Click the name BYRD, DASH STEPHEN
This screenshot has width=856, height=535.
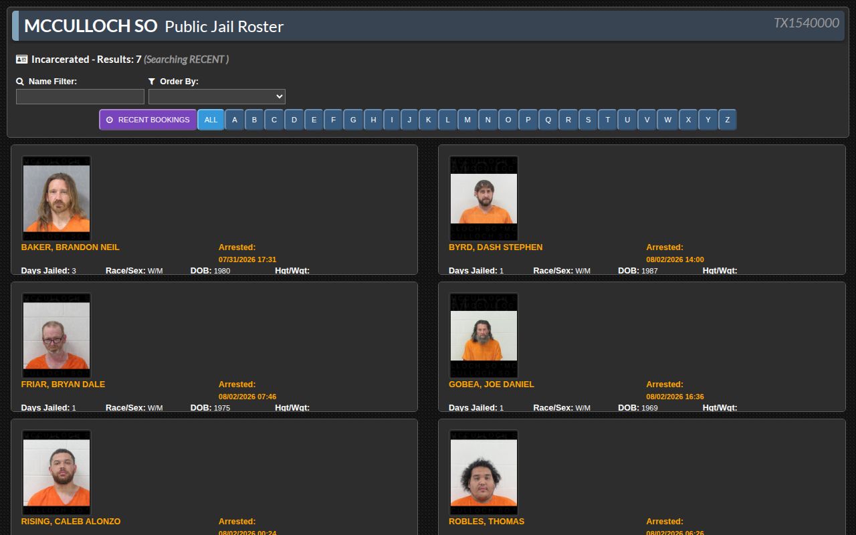point(496,247)
